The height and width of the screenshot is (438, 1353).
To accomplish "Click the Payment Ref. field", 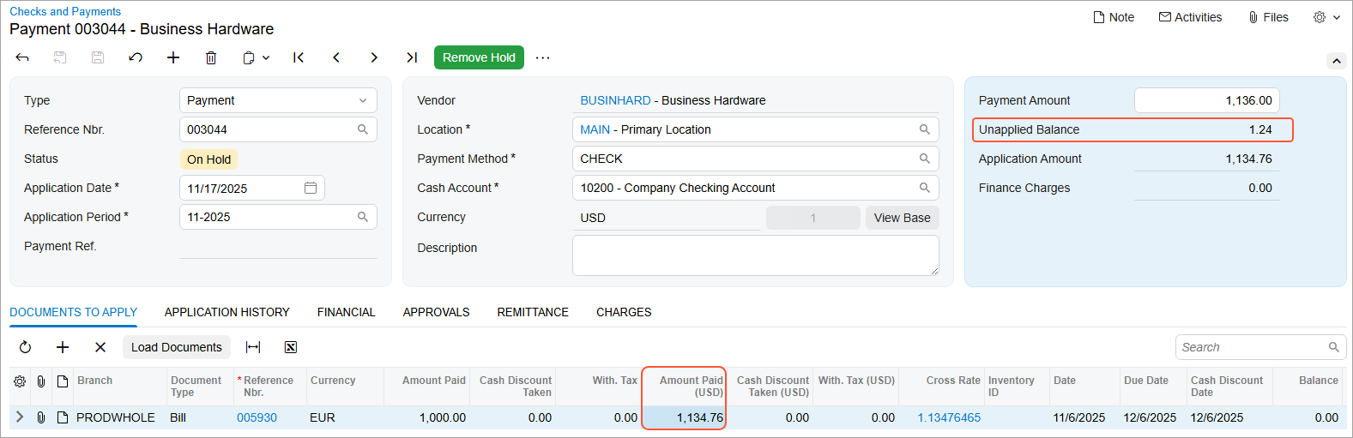I will point(278,246).
